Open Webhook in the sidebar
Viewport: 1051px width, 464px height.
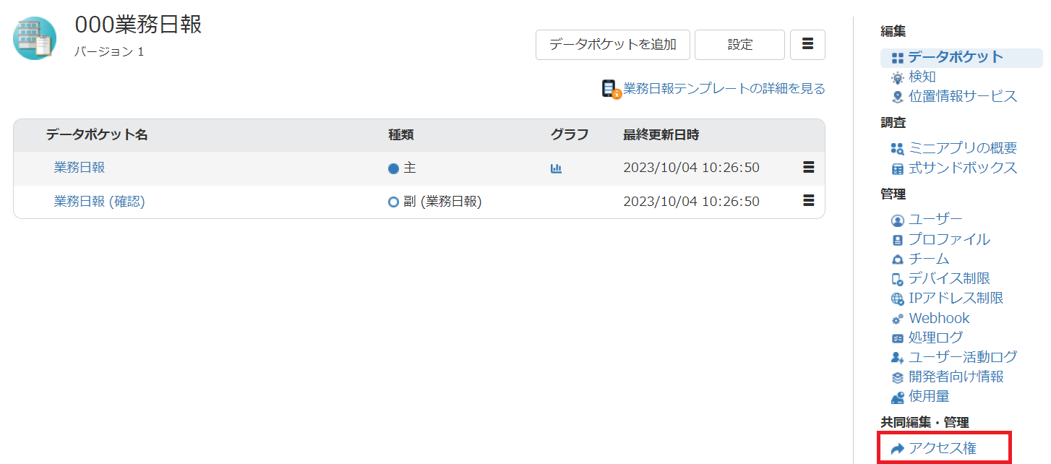pyautogui.click(x=939, y=318)
